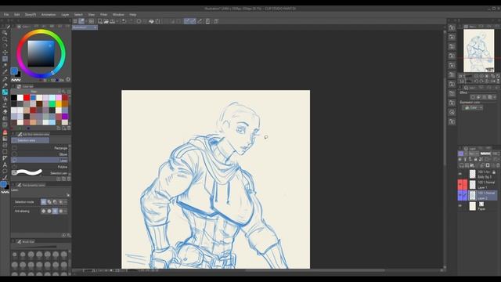Open the Expression color Color dropdown
The width and height of the screenshot is (501, 282).
[x=472, y=108]
